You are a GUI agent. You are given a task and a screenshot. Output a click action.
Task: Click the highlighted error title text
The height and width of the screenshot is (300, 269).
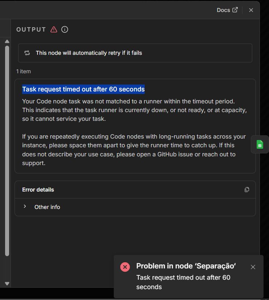(83, 89)
